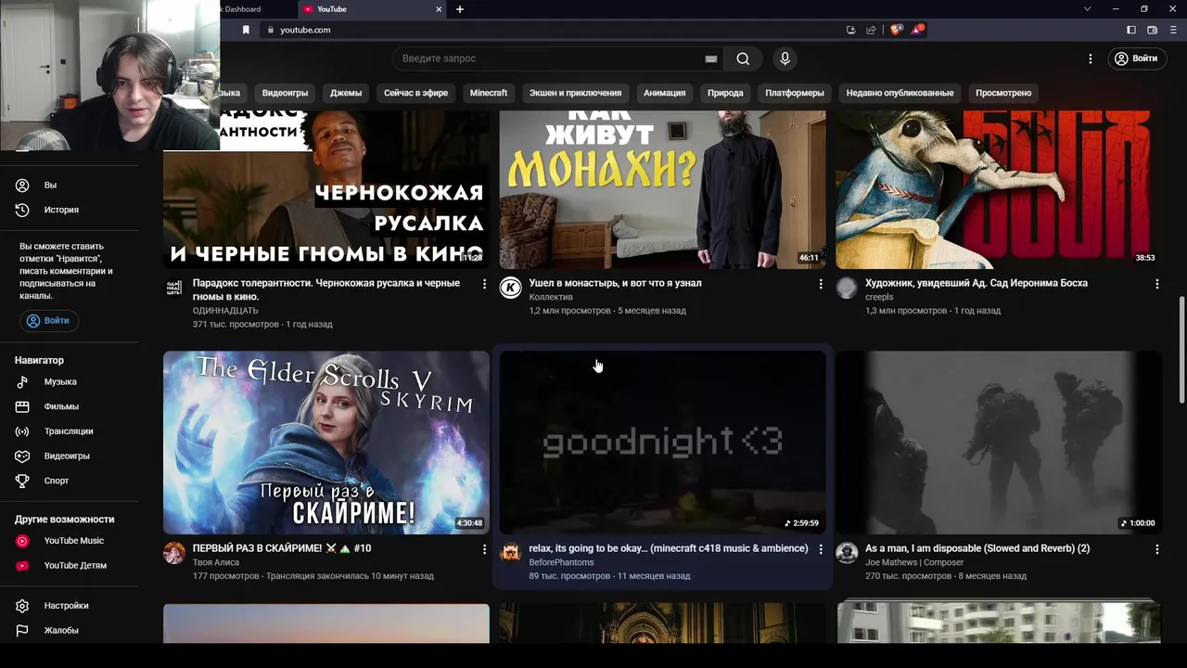Open the browser tab search dropdown arrow
This screenshot has height=668, width=1187.
pyautogui.click(x=1088, y=9)
